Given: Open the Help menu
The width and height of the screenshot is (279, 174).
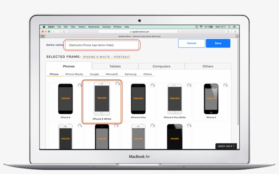Looking at the screenshot, I should [127, 27].
